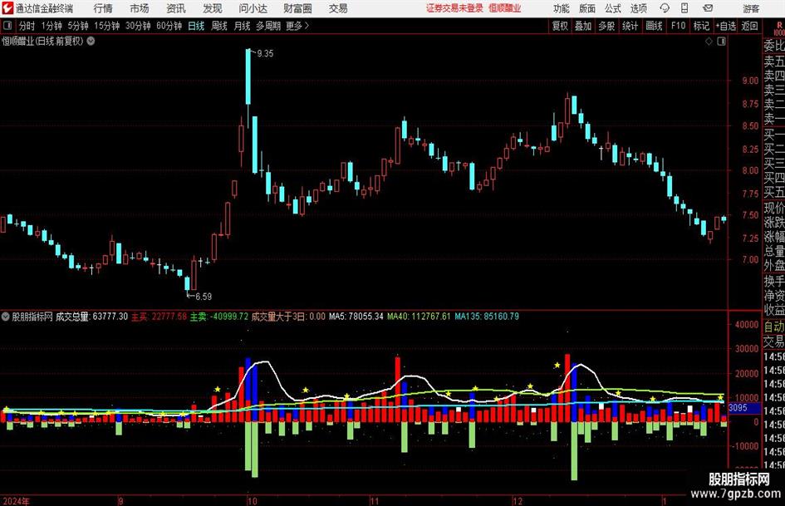
Task: Open mobile phone icon in top bar
Action: [x=684, y=8]
